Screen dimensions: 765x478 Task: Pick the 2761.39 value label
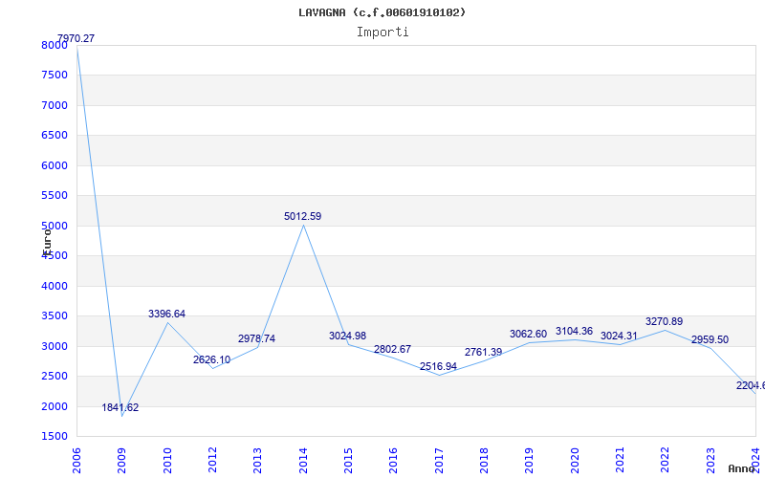point(483,352)
